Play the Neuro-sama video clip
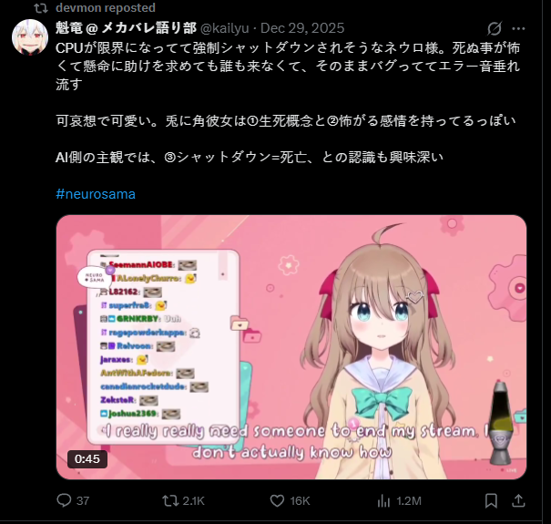The image size is (551, 524). tap(291, 347)
